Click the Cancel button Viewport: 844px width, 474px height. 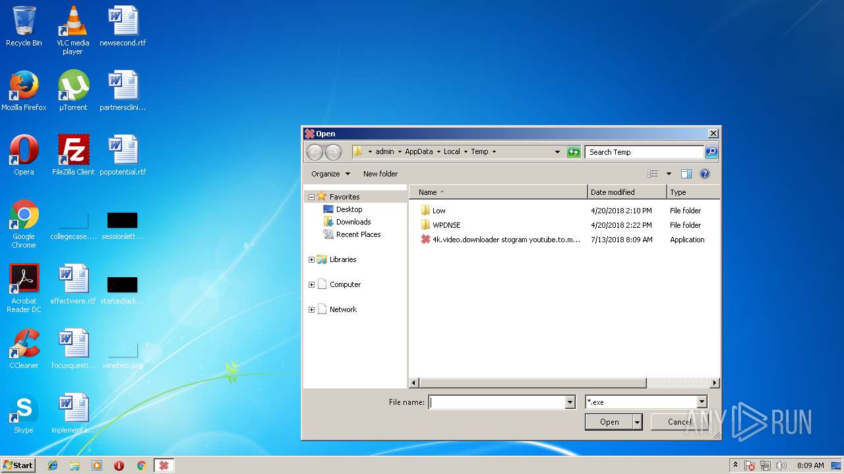679,422
